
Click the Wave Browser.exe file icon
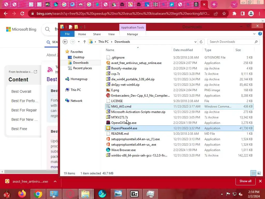tap(108, 150)
